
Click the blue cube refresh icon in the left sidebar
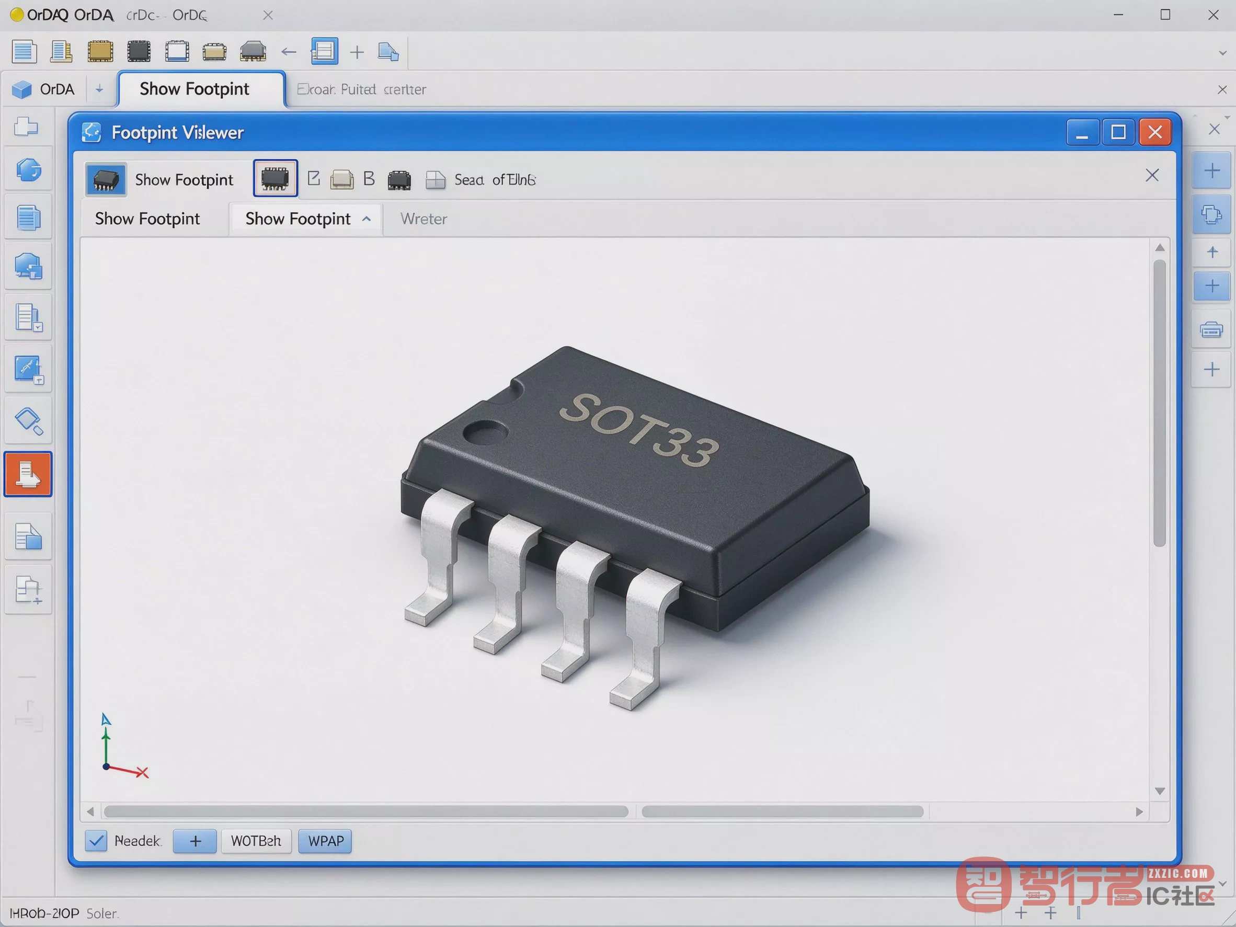(28, 170)
